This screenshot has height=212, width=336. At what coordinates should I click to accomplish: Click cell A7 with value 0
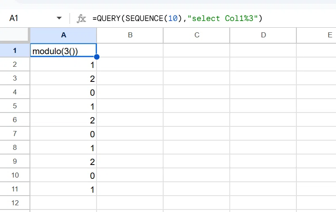(x=63, y=133)
